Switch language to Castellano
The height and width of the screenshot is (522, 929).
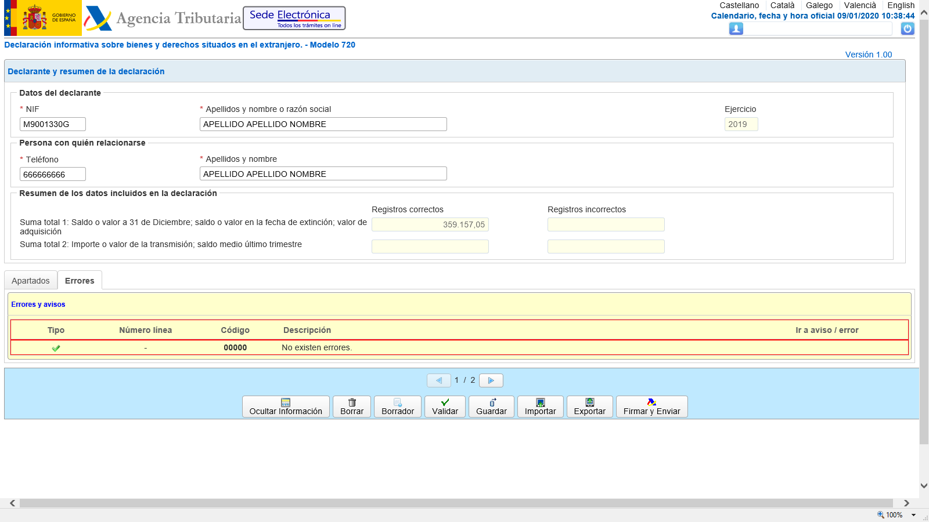(x=739, y=5)
